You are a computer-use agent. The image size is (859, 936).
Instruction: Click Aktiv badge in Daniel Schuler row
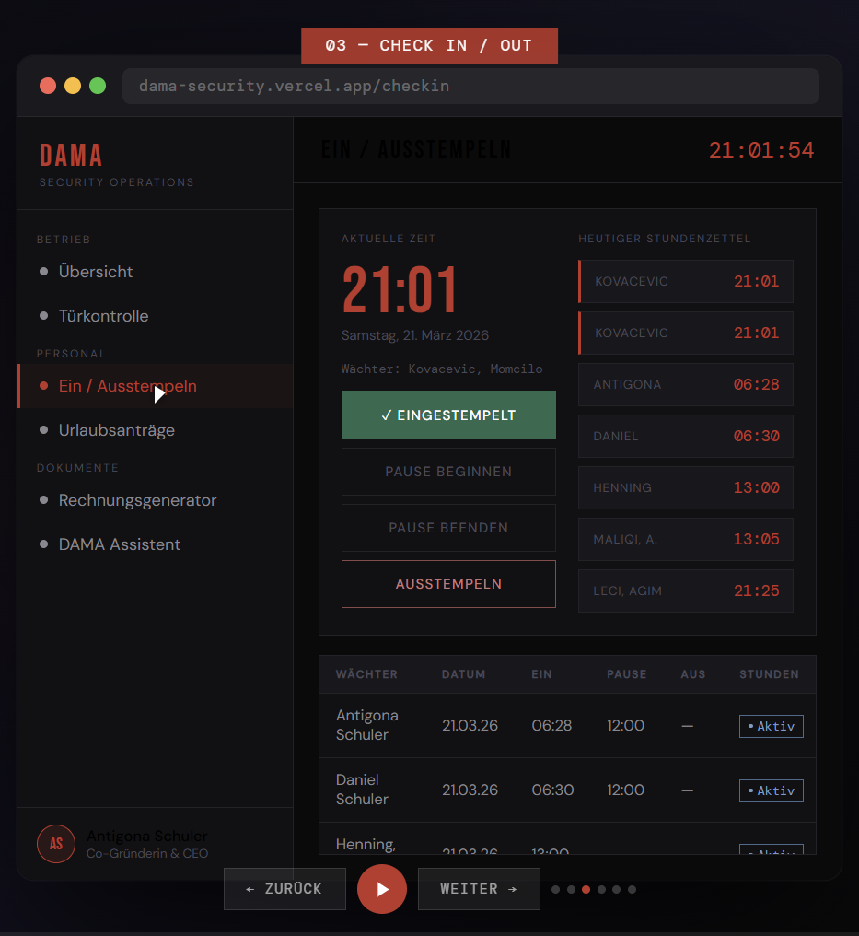point(772,791)
